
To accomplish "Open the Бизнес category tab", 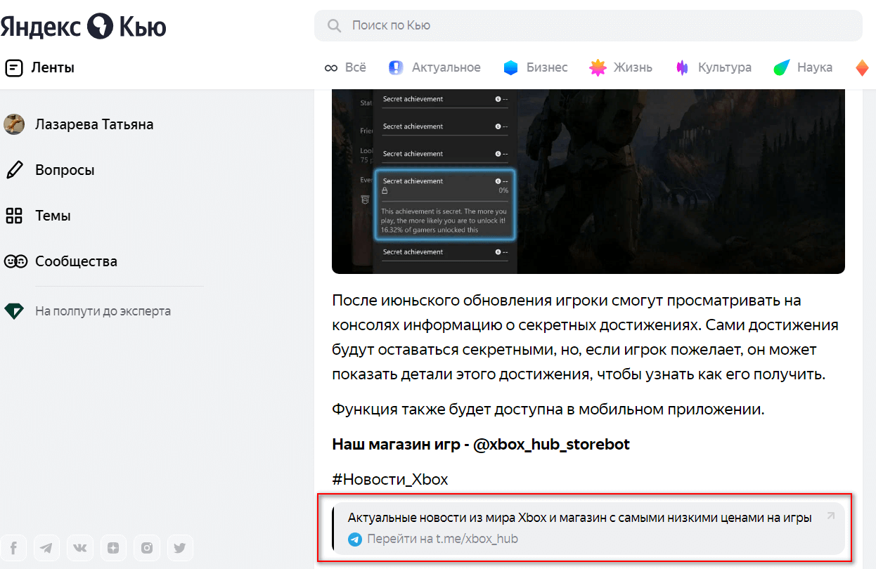I will 536,67.
